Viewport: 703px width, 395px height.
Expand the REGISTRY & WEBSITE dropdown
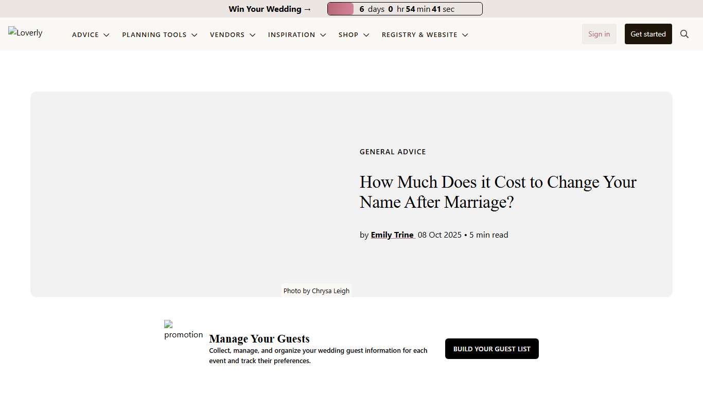point(465,35)
